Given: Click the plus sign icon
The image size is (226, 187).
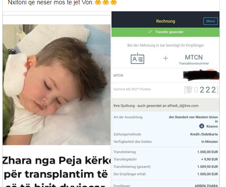Looking at the screenshot, I should tap(165, 58).
